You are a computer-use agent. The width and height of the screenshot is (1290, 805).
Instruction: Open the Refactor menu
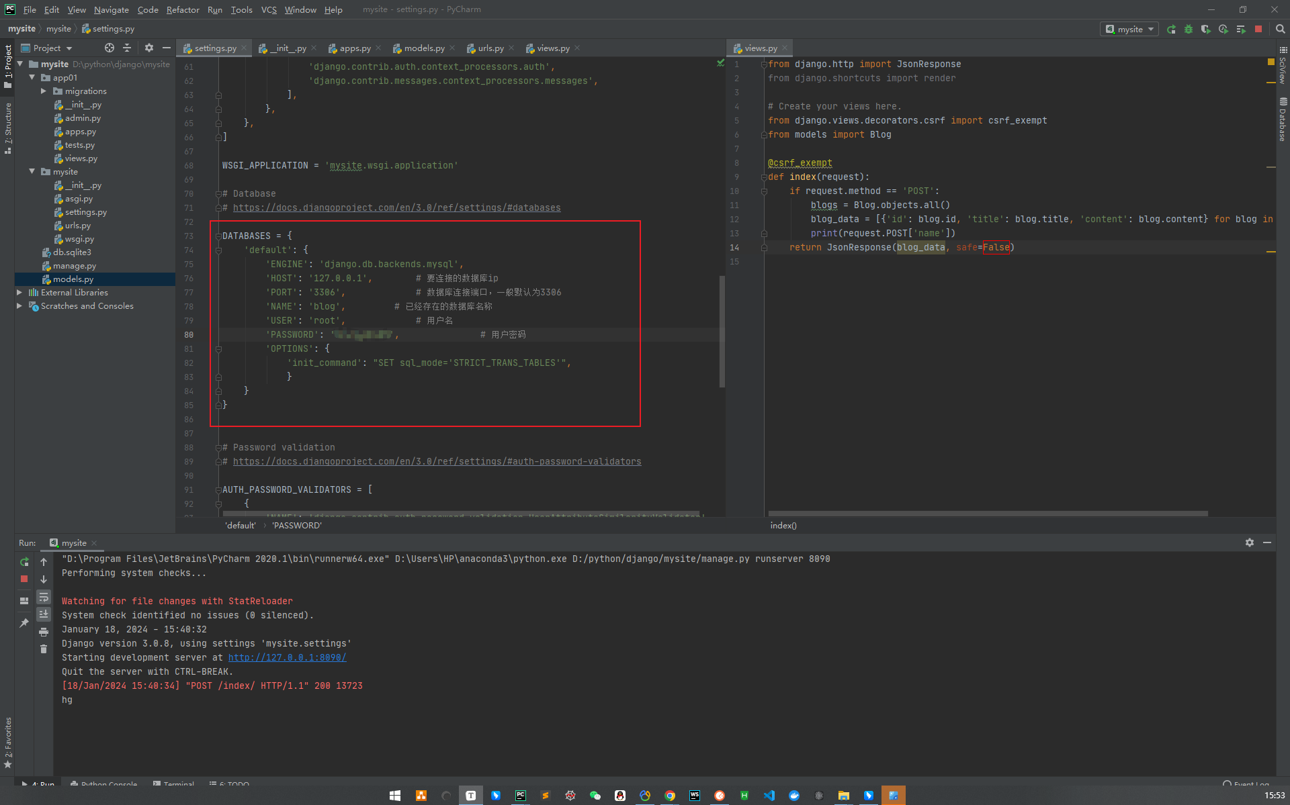point(183,9)
